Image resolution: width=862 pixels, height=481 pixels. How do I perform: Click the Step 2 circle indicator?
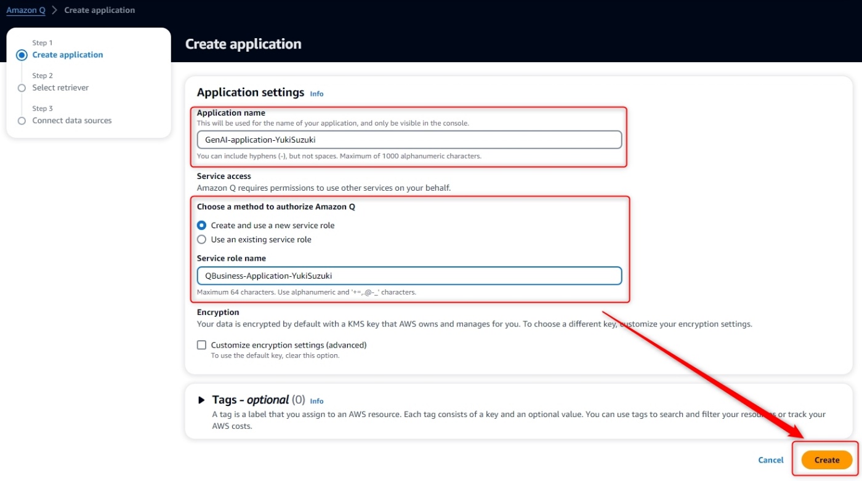[22, 88]
